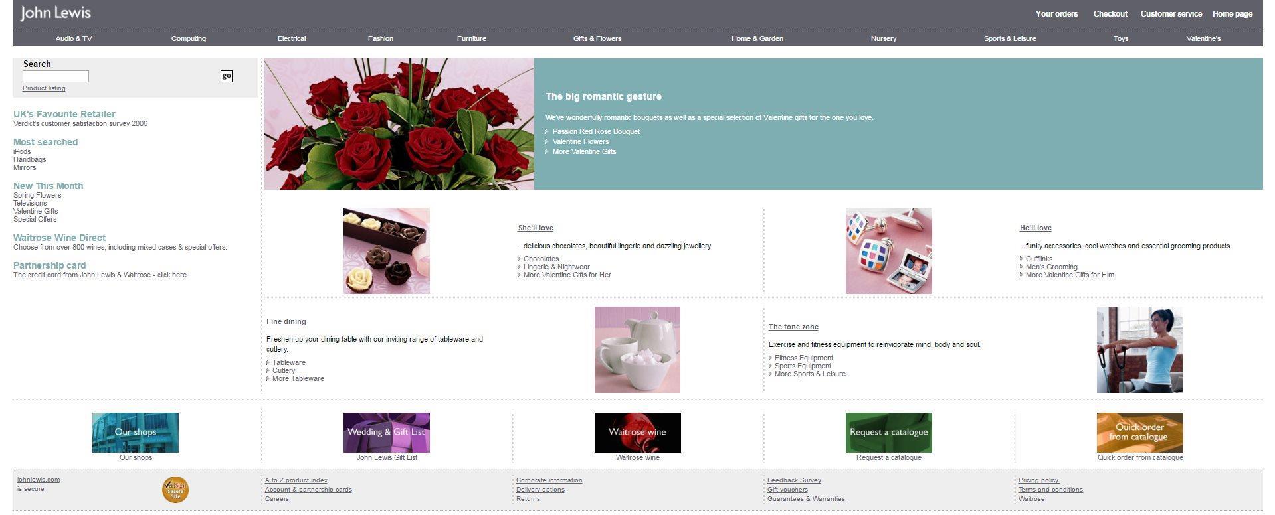Open Handbags under Most searched
This screenshot has width=1275, height=515.
30,159
